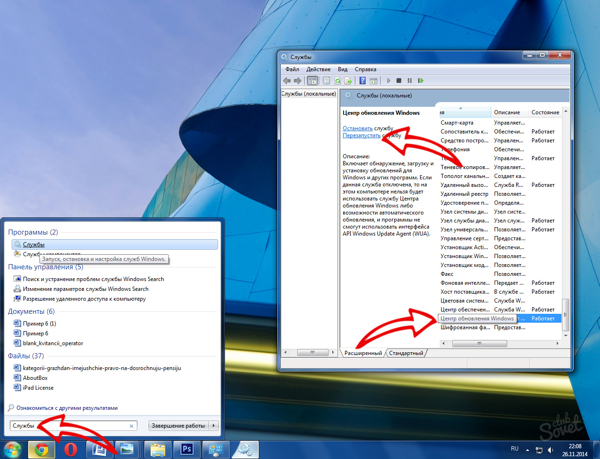Open the Файл menu

292,69
